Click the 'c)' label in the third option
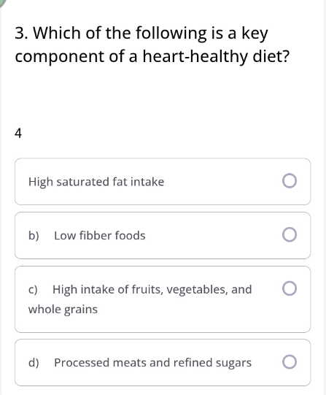326x395 pixels. click(33, 289)
